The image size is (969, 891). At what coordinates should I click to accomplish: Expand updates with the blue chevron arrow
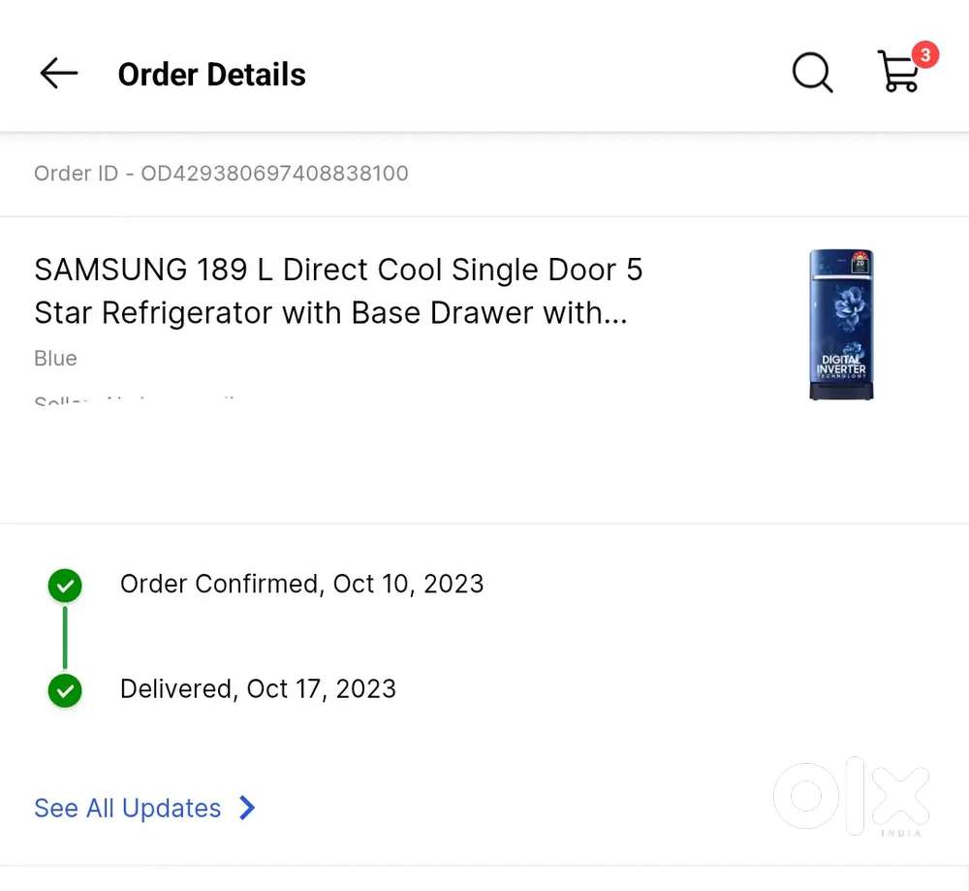coord(247,808)
